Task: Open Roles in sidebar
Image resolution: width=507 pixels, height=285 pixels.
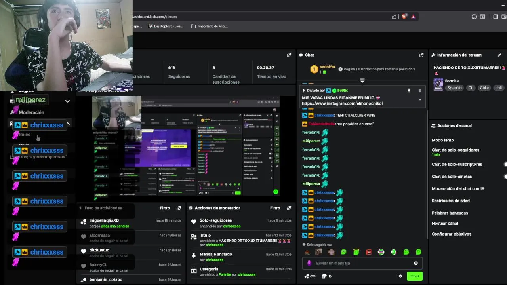Action: pyautogui.click(x=25, y=135)
